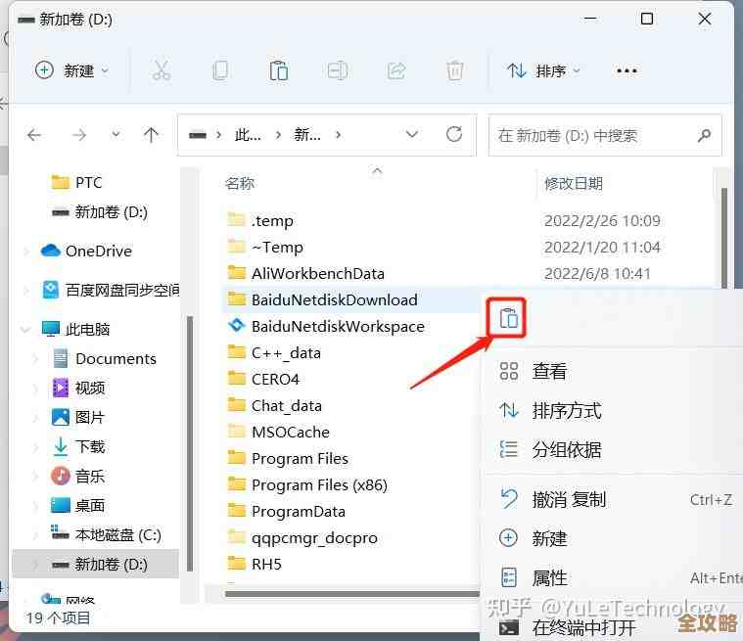Open the 新建 dropdown in toolbar
The image size is (743, 641).
coord(72,71)
